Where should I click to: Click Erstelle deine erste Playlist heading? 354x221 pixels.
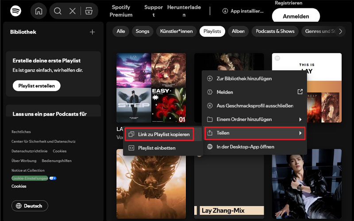coord(46,61)
